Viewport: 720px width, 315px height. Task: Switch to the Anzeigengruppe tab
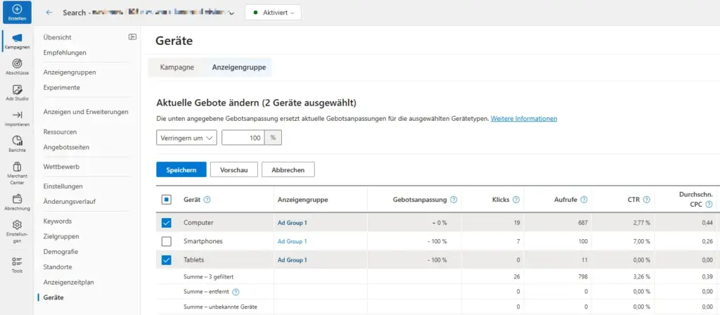[239, 67]
